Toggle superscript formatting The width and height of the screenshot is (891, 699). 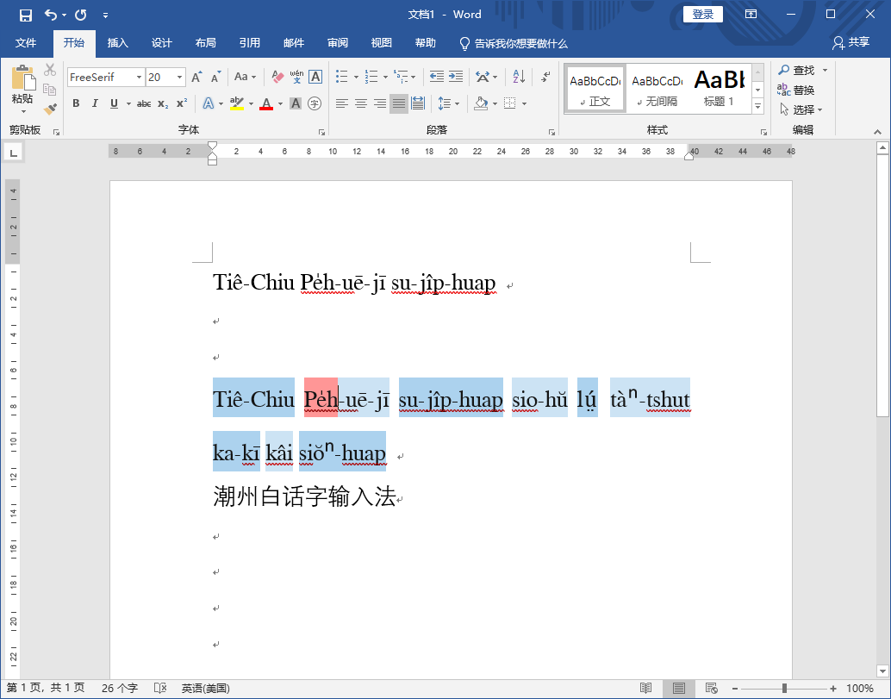click(x=182, y=103)
